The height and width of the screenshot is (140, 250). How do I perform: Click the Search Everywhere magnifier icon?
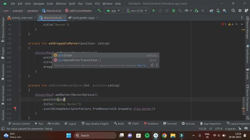pos(233,10)
